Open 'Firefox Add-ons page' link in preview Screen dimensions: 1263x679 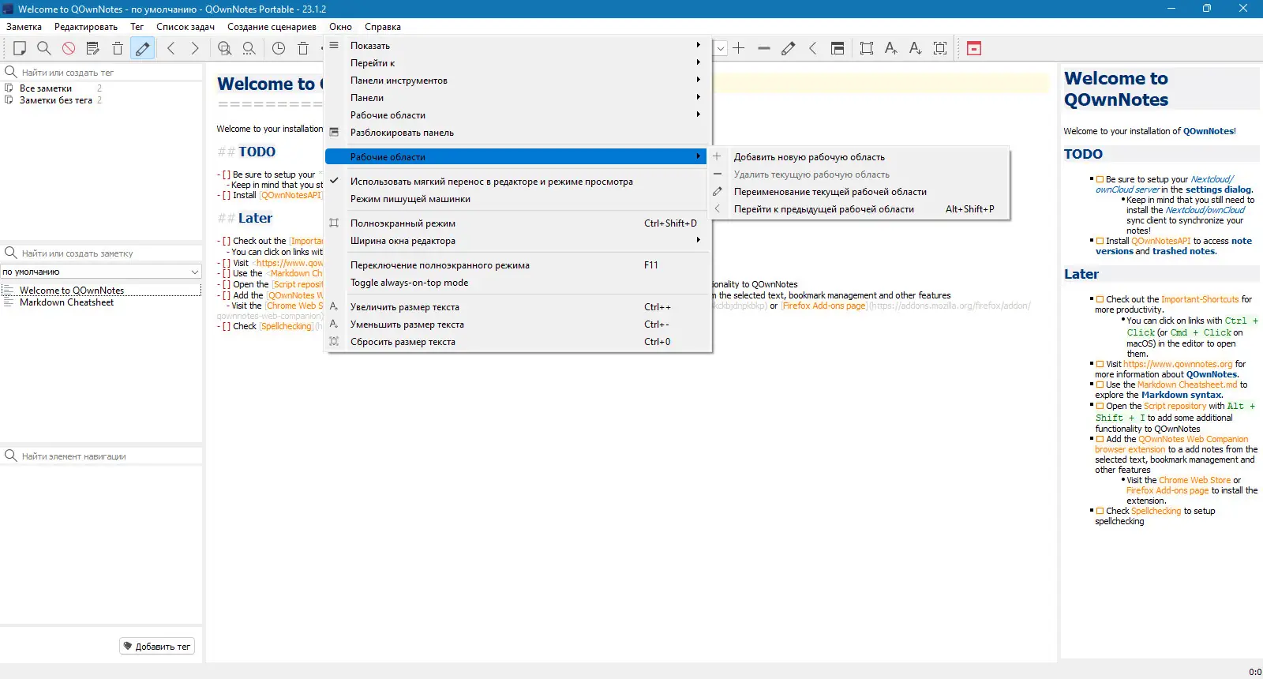[1167, 490]
